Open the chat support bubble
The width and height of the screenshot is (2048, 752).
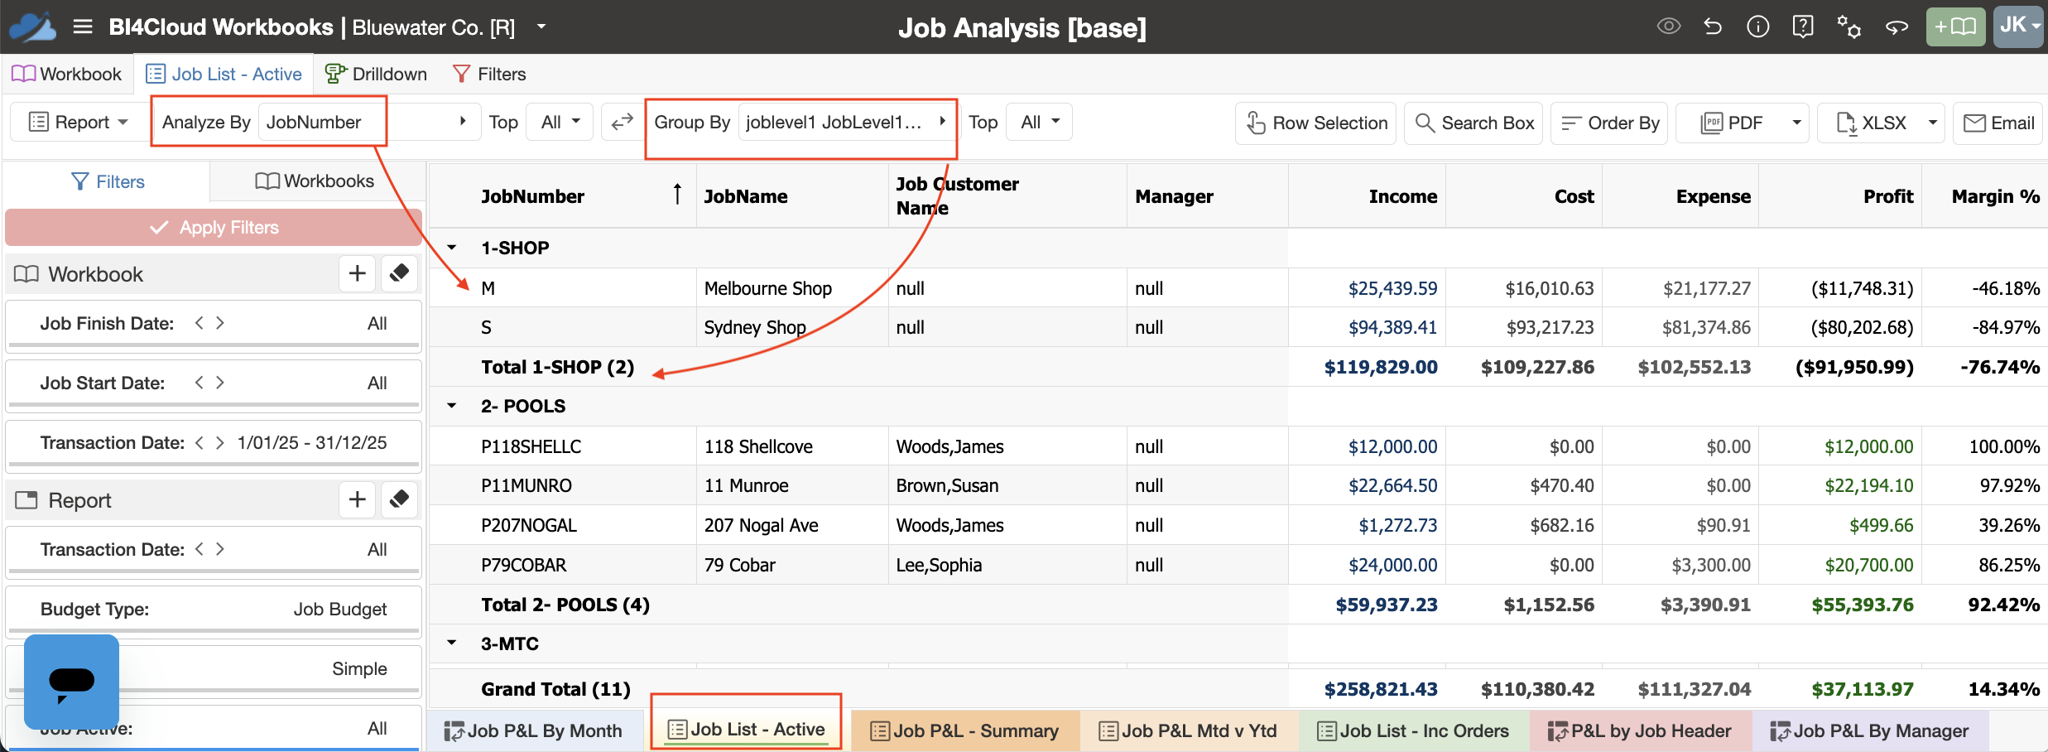pyautogui.click(x=71, y=682)
